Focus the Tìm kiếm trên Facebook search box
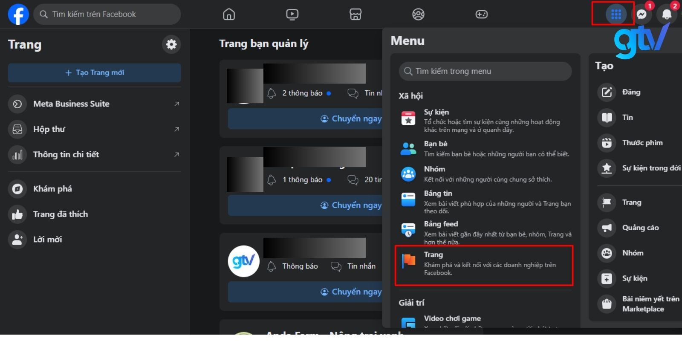 point(107,14)
